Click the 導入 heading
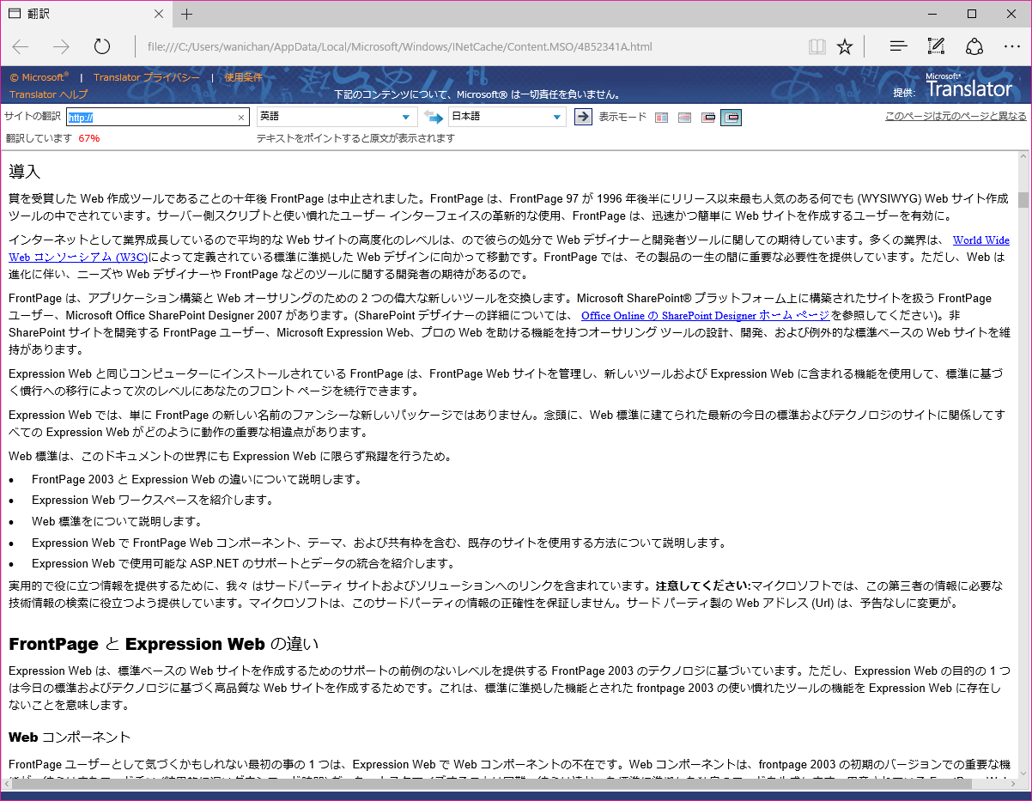Viewport: 1032px width, 801px height. [x=25, y=172]
